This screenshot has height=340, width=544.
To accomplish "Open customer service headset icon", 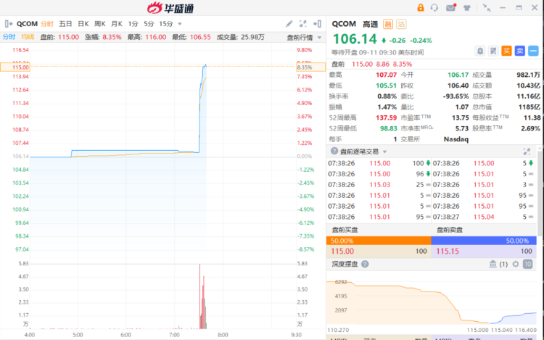I will (434, 8).
